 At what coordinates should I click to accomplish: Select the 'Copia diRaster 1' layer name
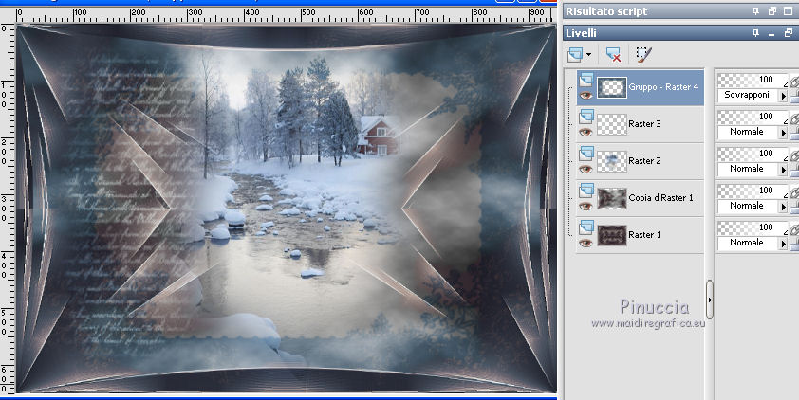coord(660,198)
